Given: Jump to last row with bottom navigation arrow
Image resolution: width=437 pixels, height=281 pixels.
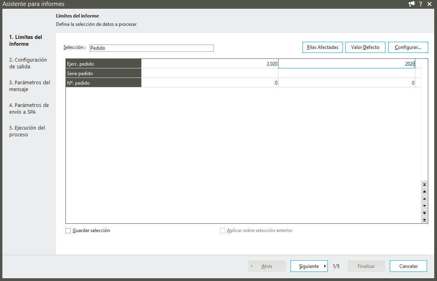Looking at the screenshot, I should pos(424,220).
